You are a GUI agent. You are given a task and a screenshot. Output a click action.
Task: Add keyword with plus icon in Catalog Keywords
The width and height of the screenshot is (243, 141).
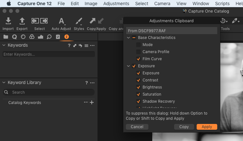(x=92, y=103)
